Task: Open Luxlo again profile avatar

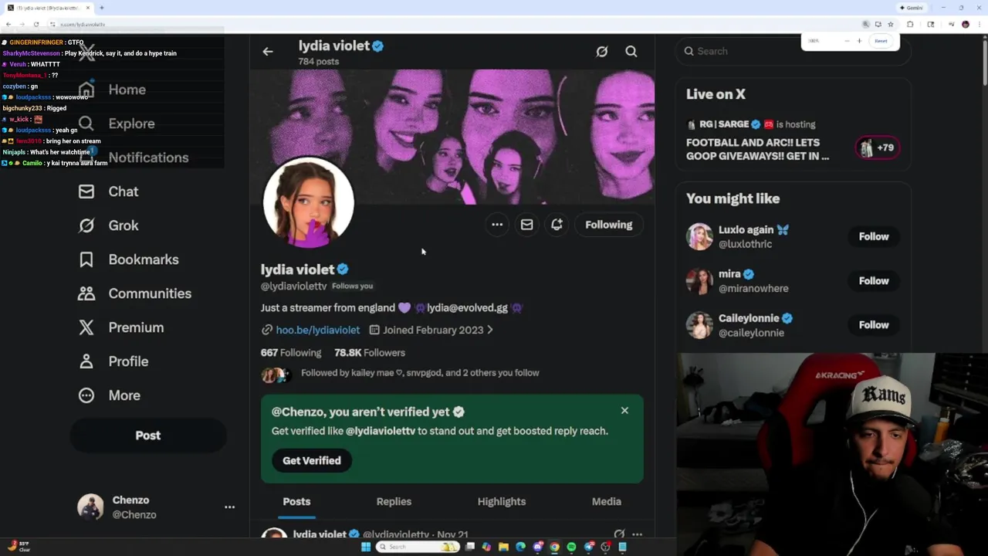Action: pos(699,236)
